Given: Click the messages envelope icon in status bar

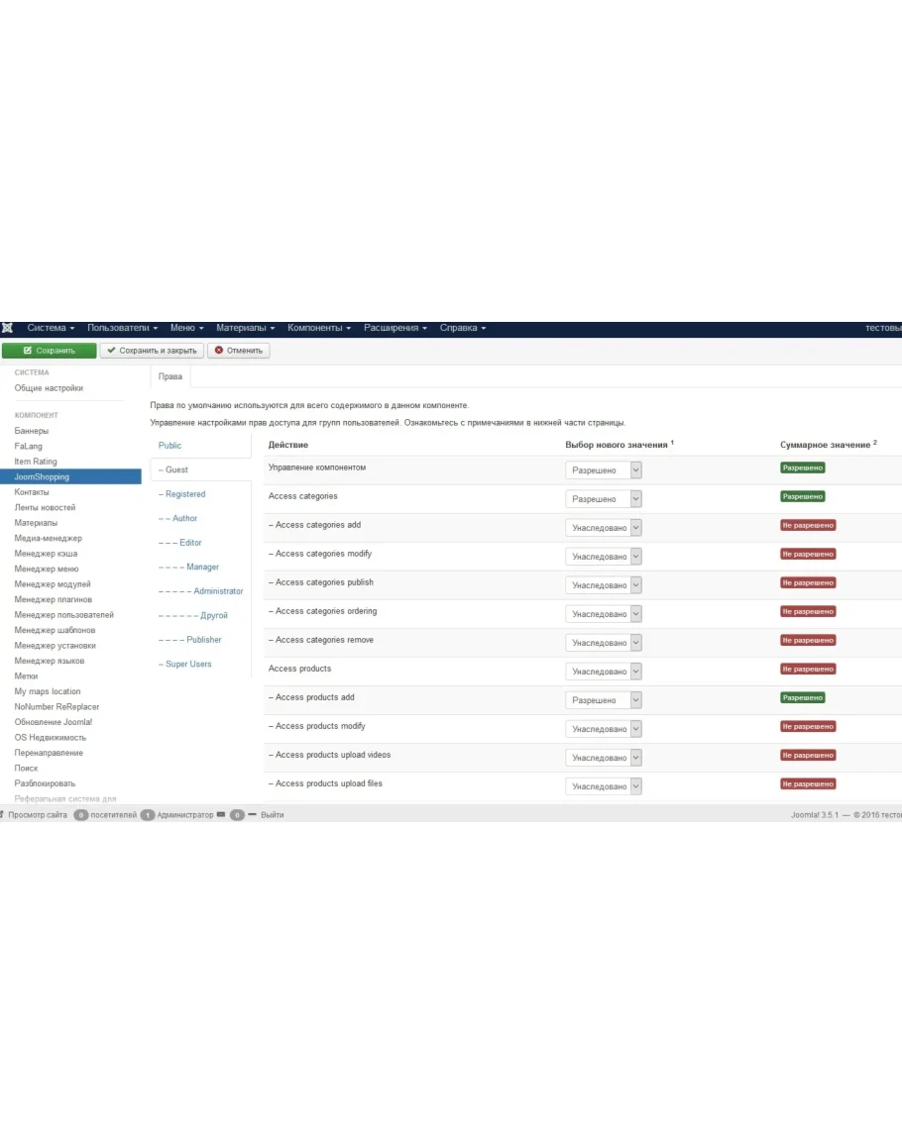Looking at the screenshot, I should click(221, 814).
